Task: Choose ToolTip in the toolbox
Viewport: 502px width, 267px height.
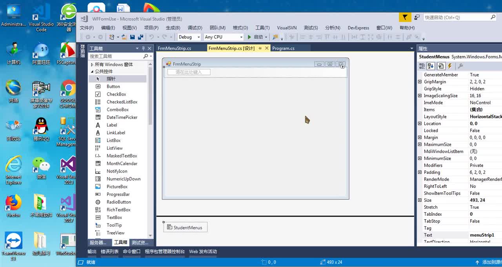Action: pyautogui.click(x=114, y=225)
